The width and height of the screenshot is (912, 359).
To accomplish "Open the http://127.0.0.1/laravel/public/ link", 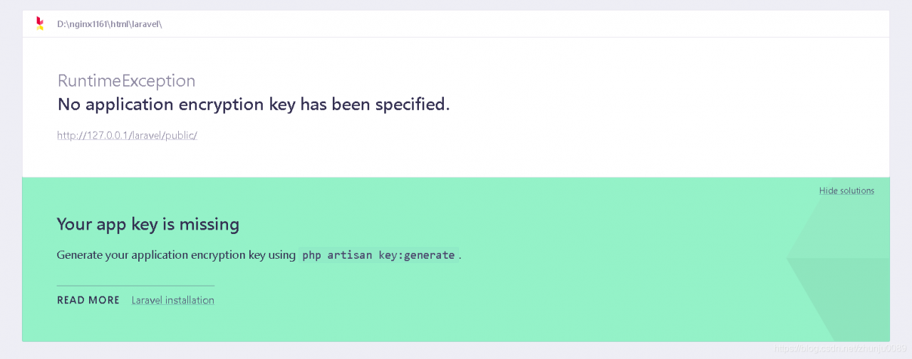I will coord(127,135).
